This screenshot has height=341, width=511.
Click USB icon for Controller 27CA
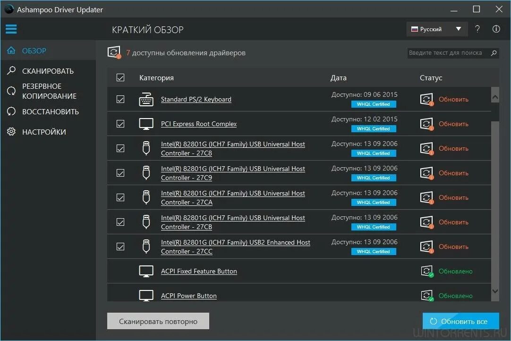pos(146,197)
